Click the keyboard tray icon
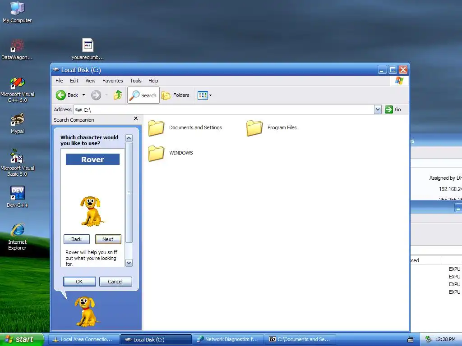462x346 pixels. (411, 340)
